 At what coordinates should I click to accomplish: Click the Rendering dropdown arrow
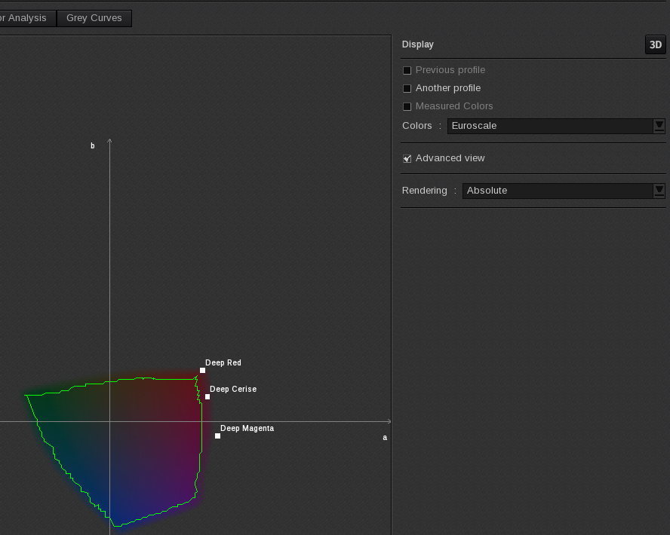[659, 191]
